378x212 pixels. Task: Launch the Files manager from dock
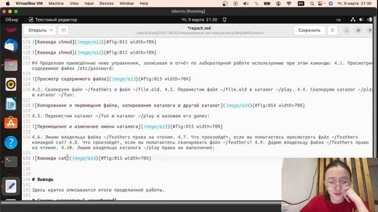pyautogui.click(x=11, y=65)
